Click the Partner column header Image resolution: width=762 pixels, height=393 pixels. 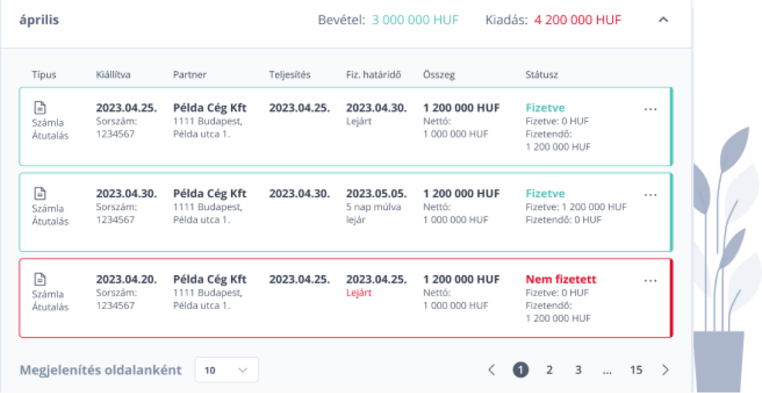point(190,75)
